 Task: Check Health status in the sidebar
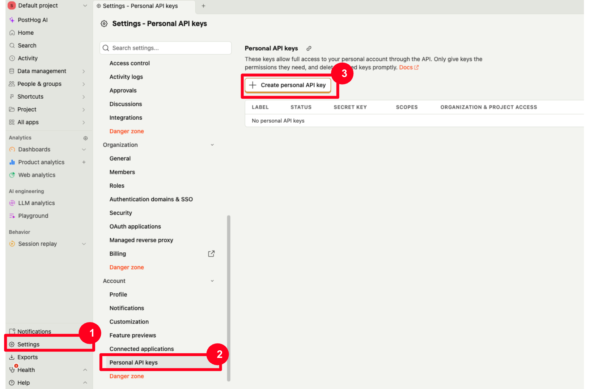26,369
